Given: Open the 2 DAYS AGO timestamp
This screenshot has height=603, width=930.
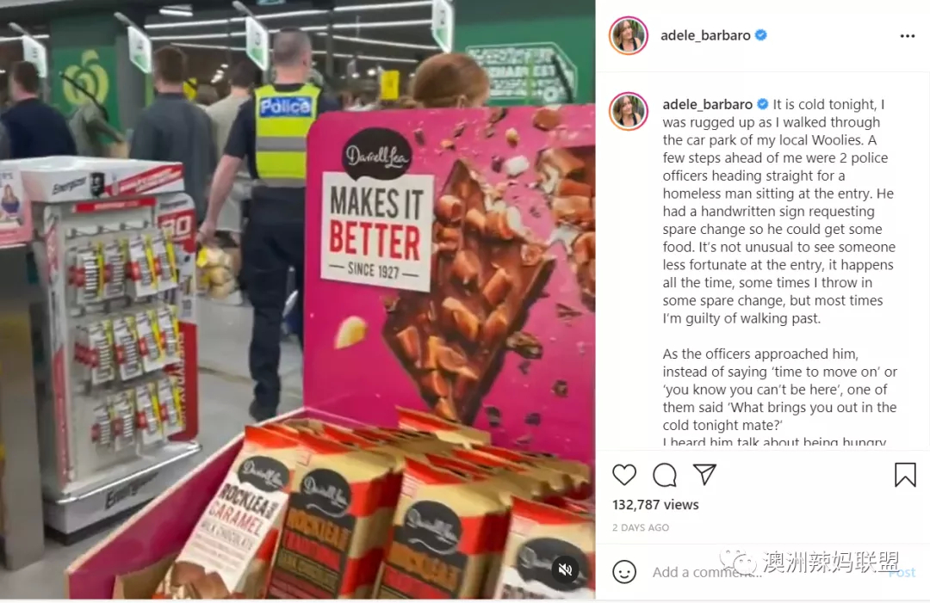Looking at the screenshot, I should pos(641,527).
